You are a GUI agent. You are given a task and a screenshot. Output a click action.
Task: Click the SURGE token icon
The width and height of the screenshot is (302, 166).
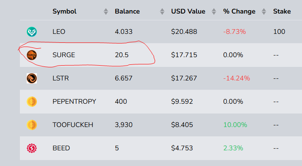[x=32, y=55]
